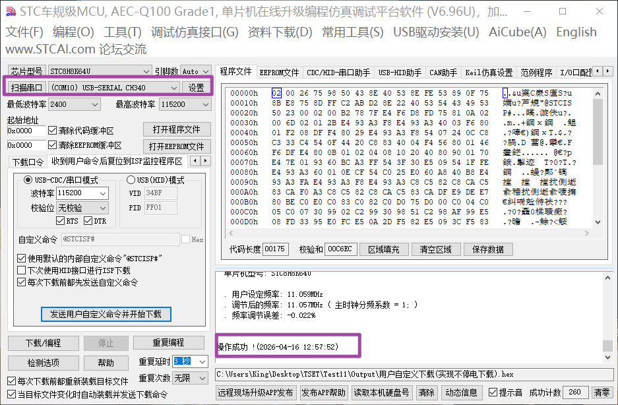Toggle the RTS checkbox
This screenshot has height=405, width=618.
tap(60, 221)
